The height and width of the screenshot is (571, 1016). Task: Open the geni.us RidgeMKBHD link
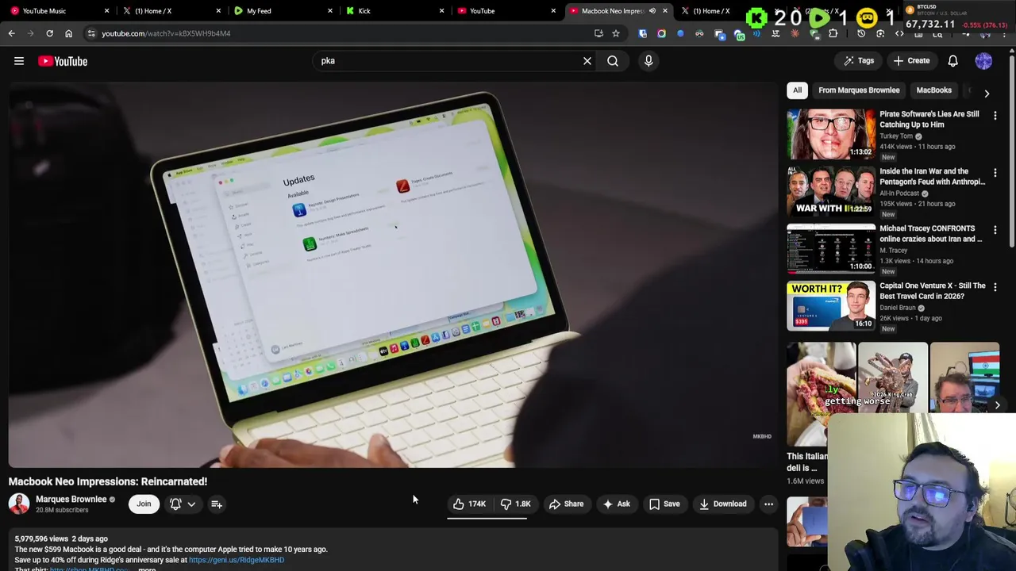pos(237,560)
